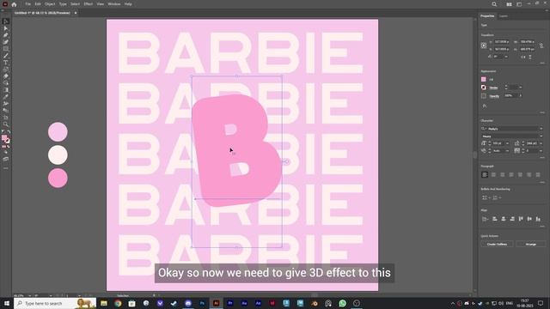Click the reference point locator icon
Image resolution: width=550 pixels, height=309 pixels.
coord(484,45)
